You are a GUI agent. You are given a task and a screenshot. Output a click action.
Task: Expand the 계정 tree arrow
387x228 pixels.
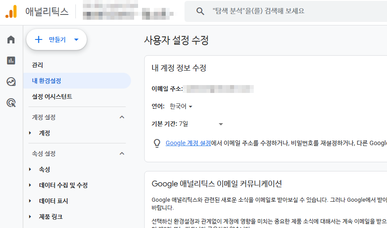[30, 133]
